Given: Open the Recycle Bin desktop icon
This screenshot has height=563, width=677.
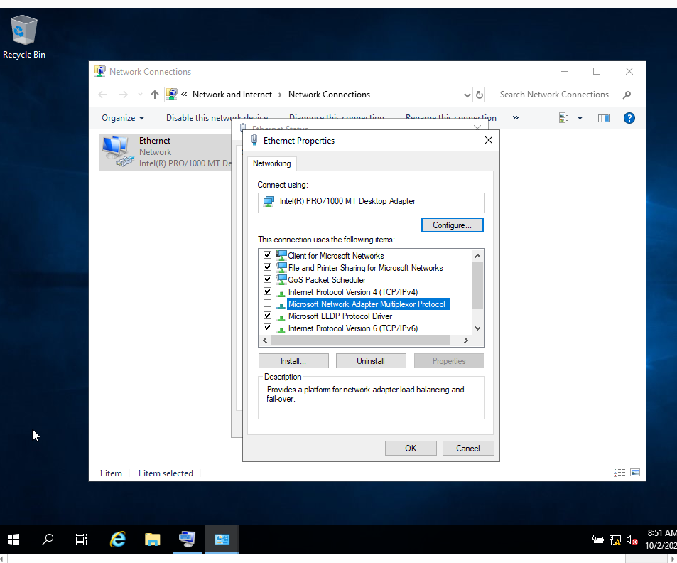Looking at the screenshot, I should tap(23, 37).
